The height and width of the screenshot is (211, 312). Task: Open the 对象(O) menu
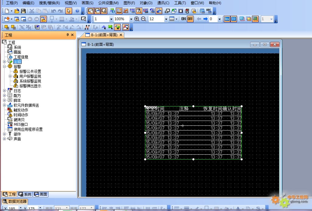click(x=146, y=3)
